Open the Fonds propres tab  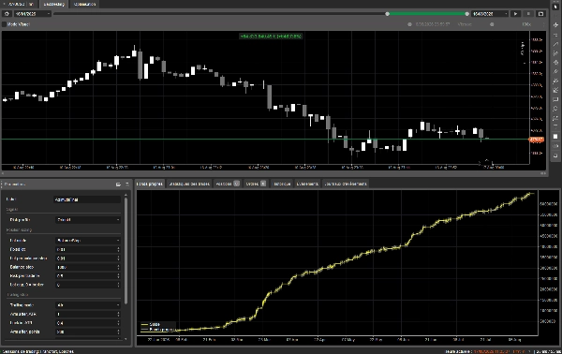click(x=150, y=184)
